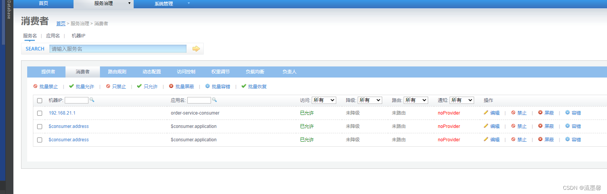
Task: Click 屏蔽 cross icon in second table row
Action: [x=540, y=126]
